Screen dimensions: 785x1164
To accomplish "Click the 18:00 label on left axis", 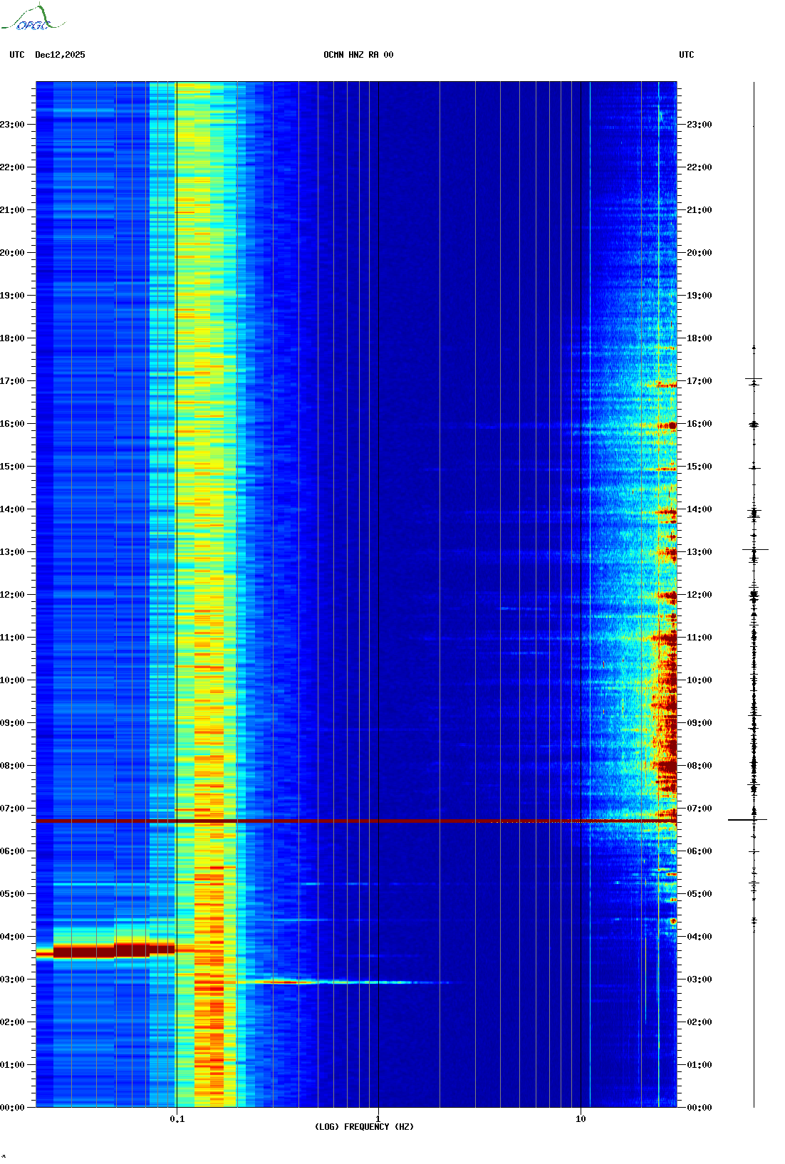I will 12,338.
